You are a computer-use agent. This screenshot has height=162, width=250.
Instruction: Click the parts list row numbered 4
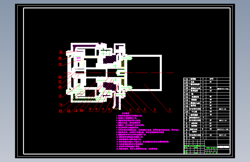[x=207, y=129]
